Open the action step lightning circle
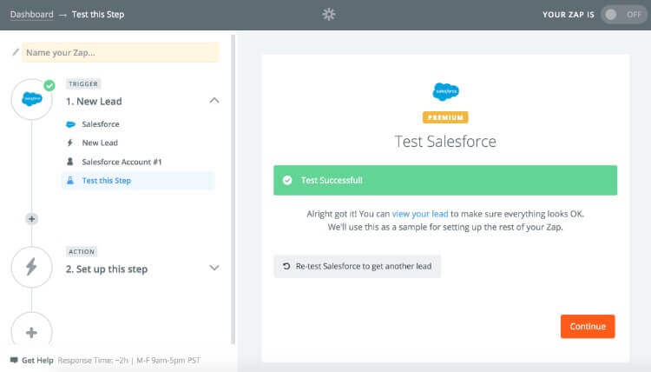The image size is (651, 372). (x=32, y=267)
